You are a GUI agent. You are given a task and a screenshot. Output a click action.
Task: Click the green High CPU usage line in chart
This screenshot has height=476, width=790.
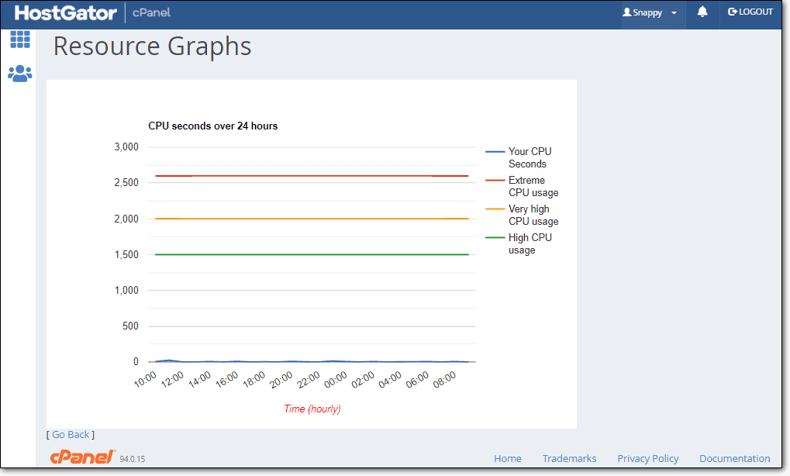312,254
